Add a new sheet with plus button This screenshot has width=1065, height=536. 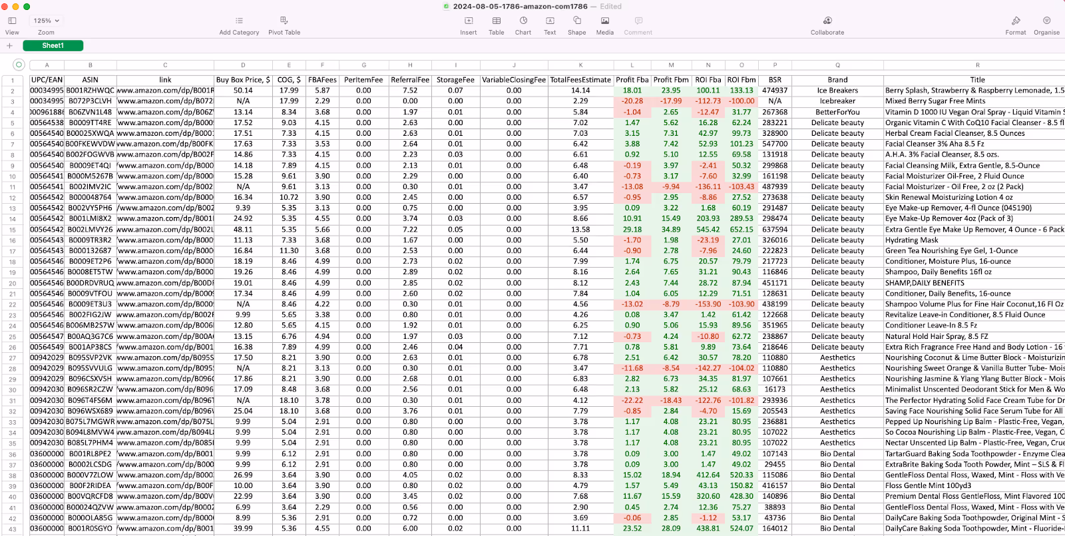coord(9,46)
